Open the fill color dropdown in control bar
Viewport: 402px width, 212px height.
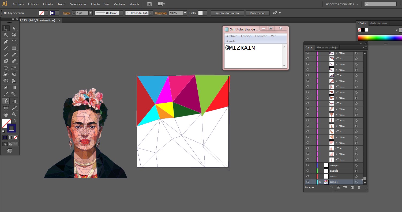point(46,13)
